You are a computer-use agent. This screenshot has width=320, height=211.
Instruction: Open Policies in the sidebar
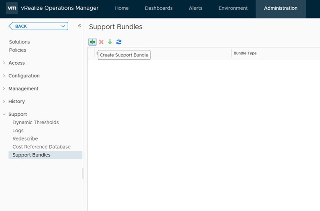tap(18, 50)
